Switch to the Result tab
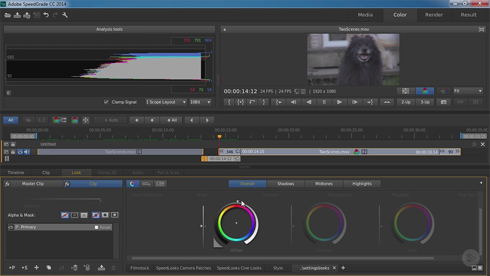Screen dimensions: 490x276 click(468, 14)
